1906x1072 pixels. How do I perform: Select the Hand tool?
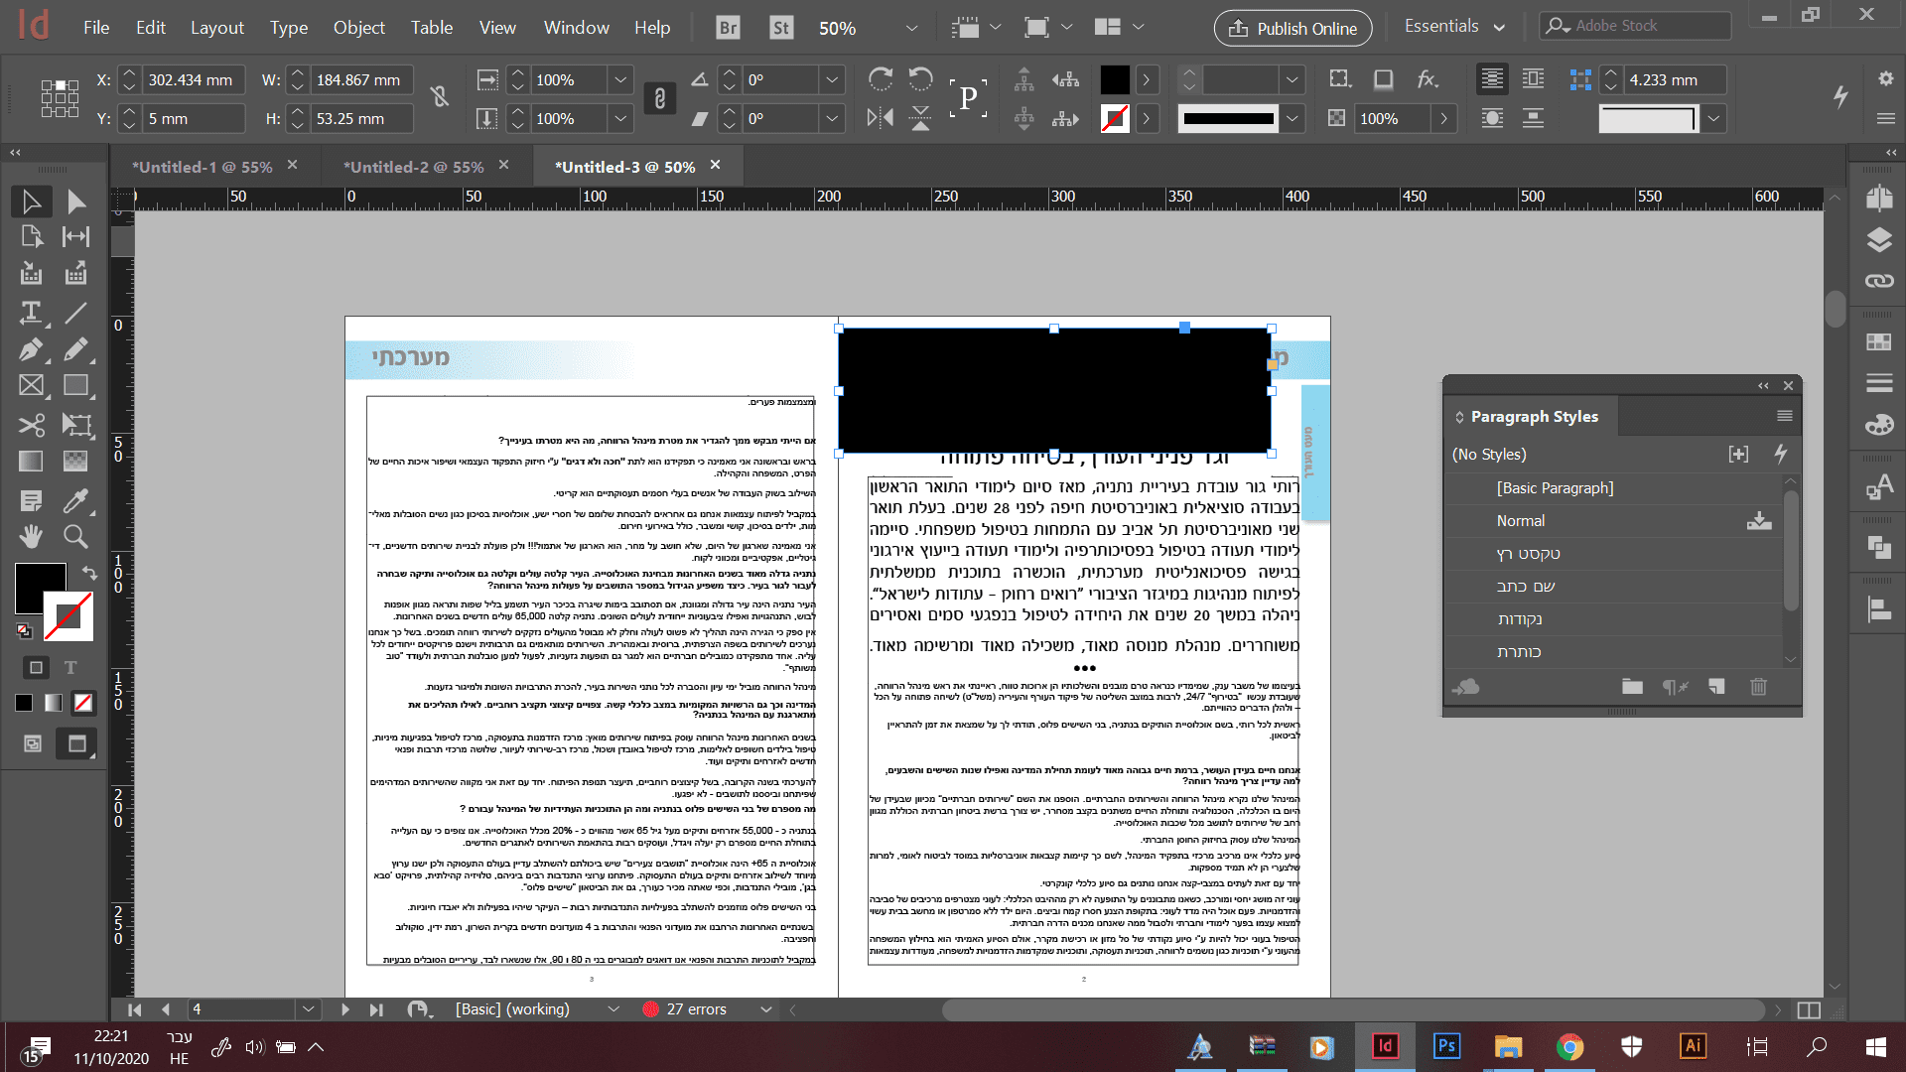(x=31, y=537)
